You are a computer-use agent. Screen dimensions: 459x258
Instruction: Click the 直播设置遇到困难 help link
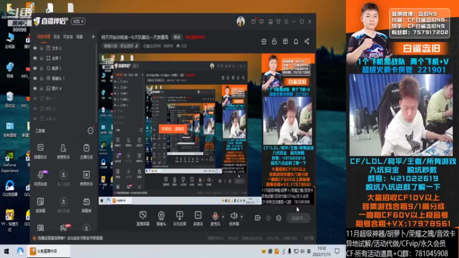[x=70, y=238]
